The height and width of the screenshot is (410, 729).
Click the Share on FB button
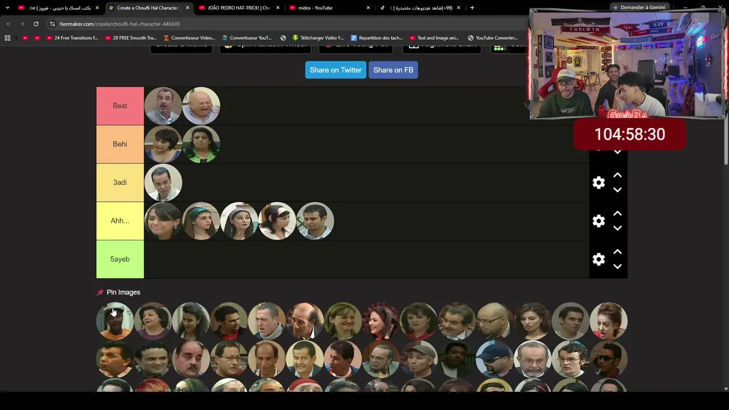pos(393,70)
